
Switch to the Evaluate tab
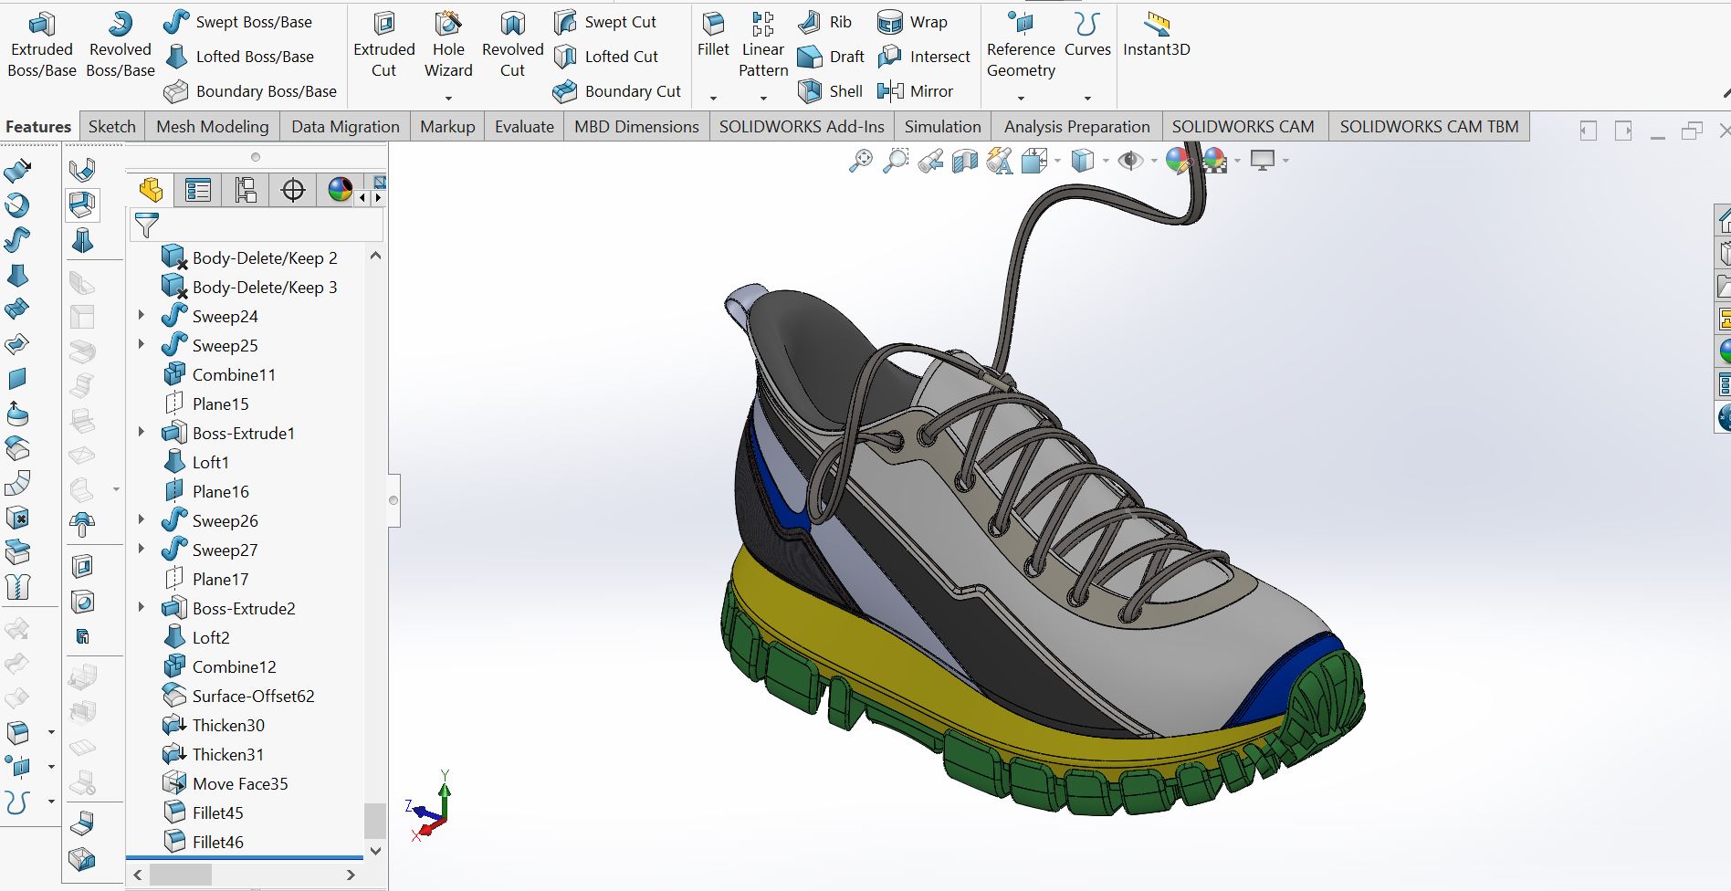coord(524,127)
